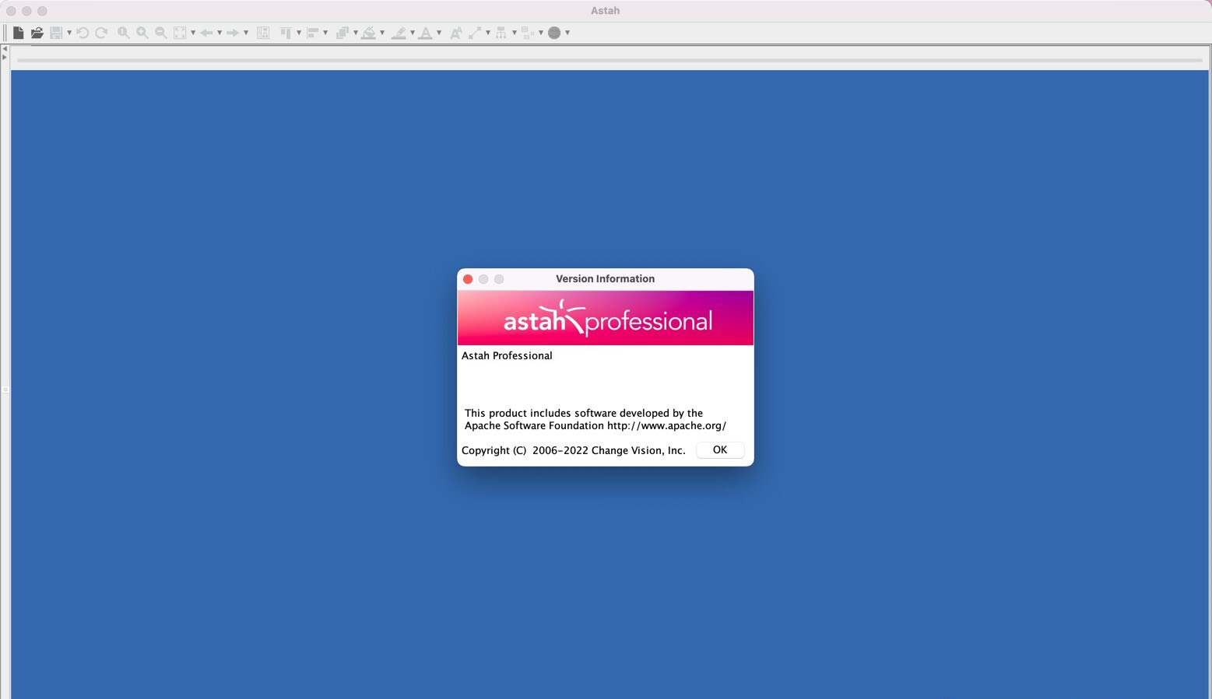Expand the Save dropdown arrow
Image resolution: width=1212 pixels, height=699 pixels.
69,33
